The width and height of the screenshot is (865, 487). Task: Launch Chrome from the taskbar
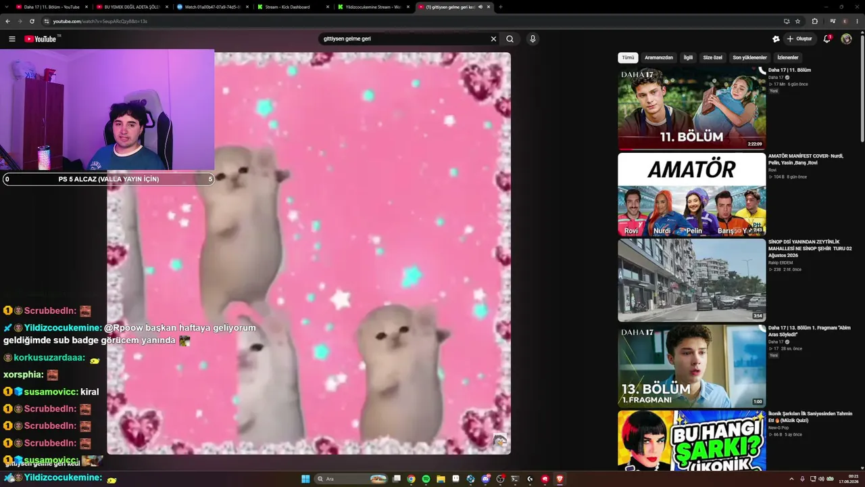pos(412,479)
